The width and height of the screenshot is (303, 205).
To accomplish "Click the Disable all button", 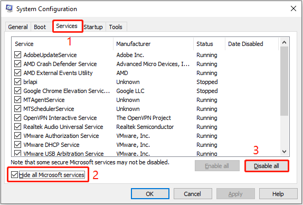I will pyautogui.click(x=267, y=166).
